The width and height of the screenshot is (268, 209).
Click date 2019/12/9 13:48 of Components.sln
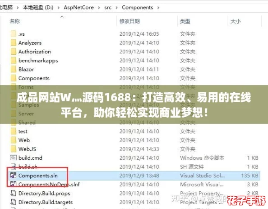tap(139, 176)
